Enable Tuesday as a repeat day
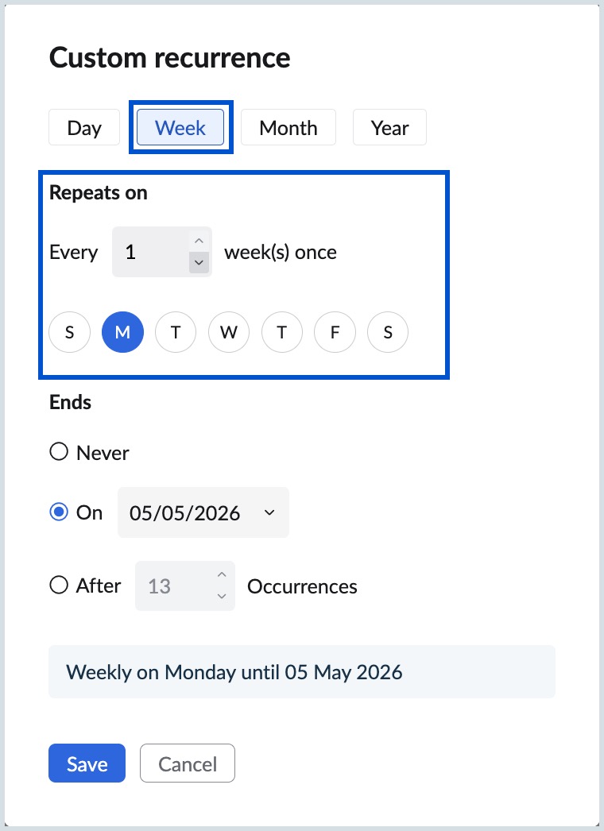The image size is (604, 831). [176, 332]
